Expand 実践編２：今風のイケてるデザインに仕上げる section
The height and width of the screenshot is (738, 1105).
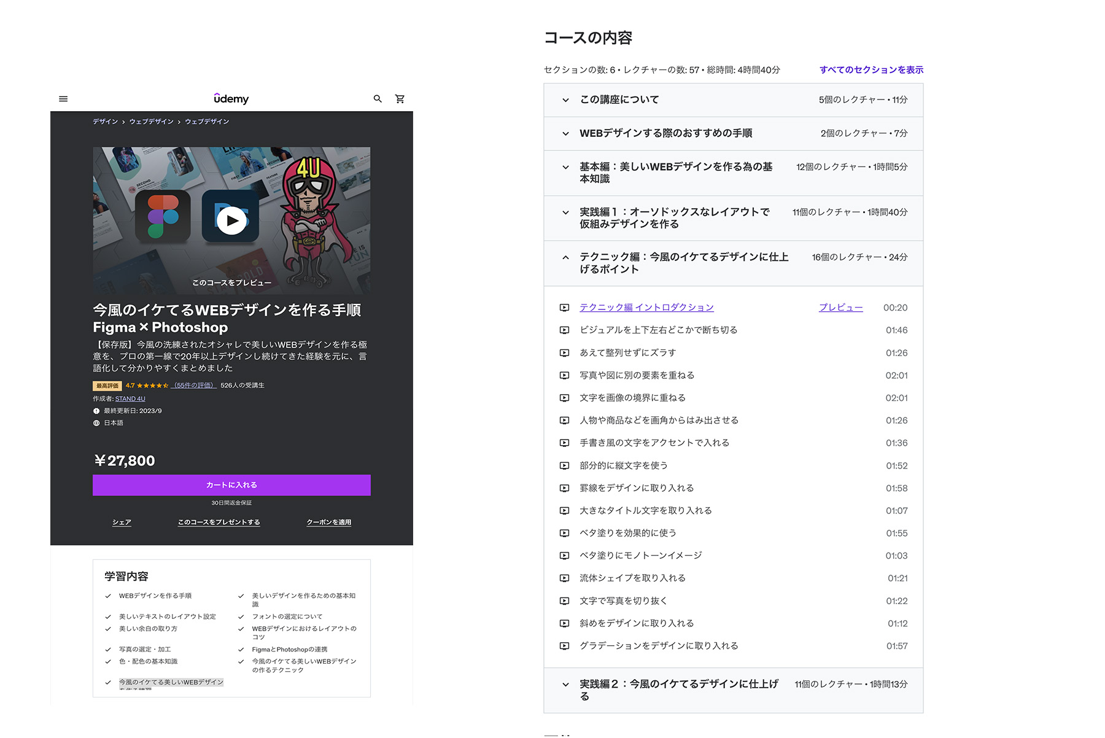pyautogui.click(x=733, y=690)
